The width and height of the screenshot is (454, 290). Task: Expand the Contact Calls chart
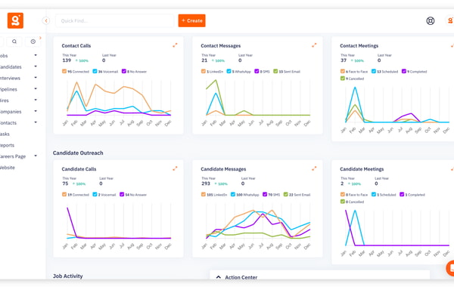point(176,45)
